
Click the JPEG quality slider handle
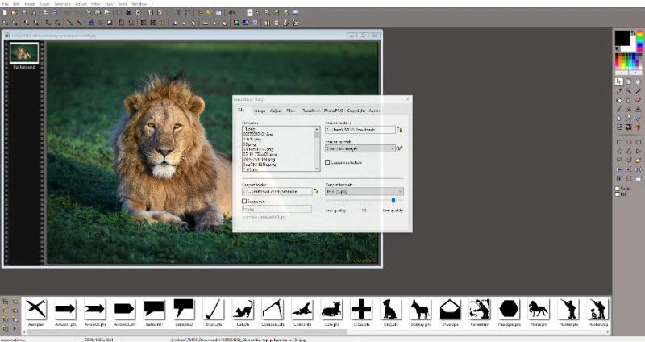393,201
